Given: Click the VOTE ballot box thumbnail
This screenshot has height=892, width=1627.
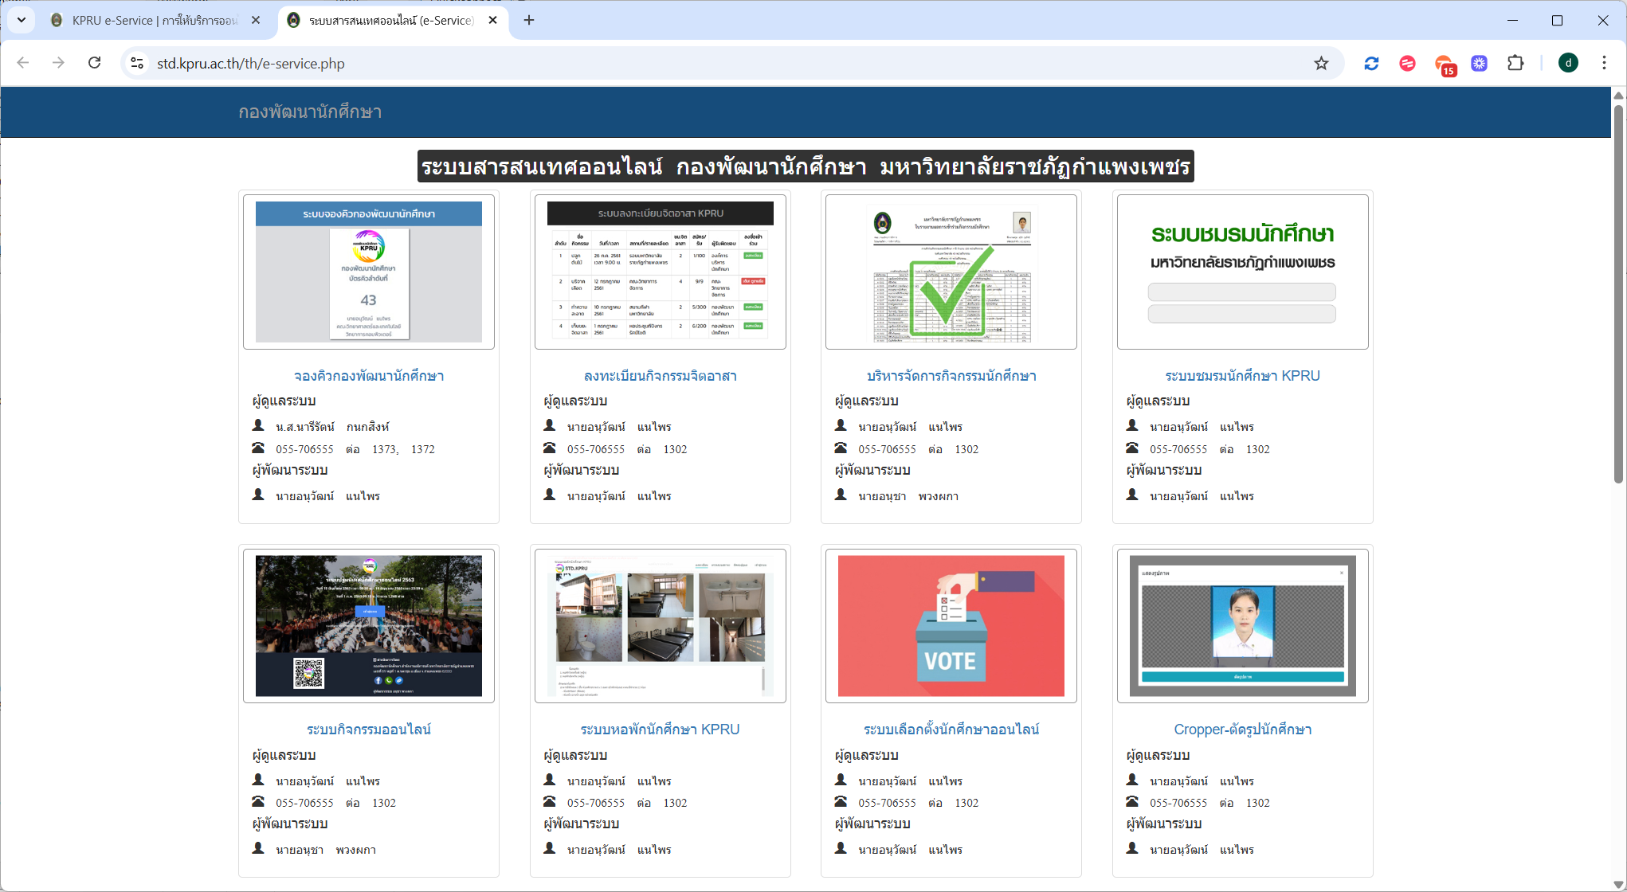Looking at the screenshot, I should coord(951,625).
